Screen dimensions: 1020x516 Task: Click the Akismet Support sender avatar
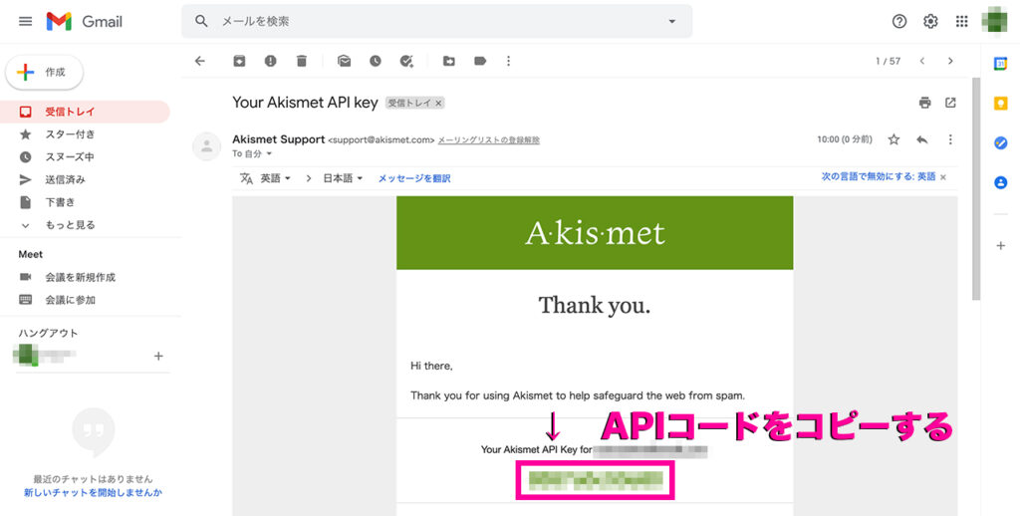point(207,146)
